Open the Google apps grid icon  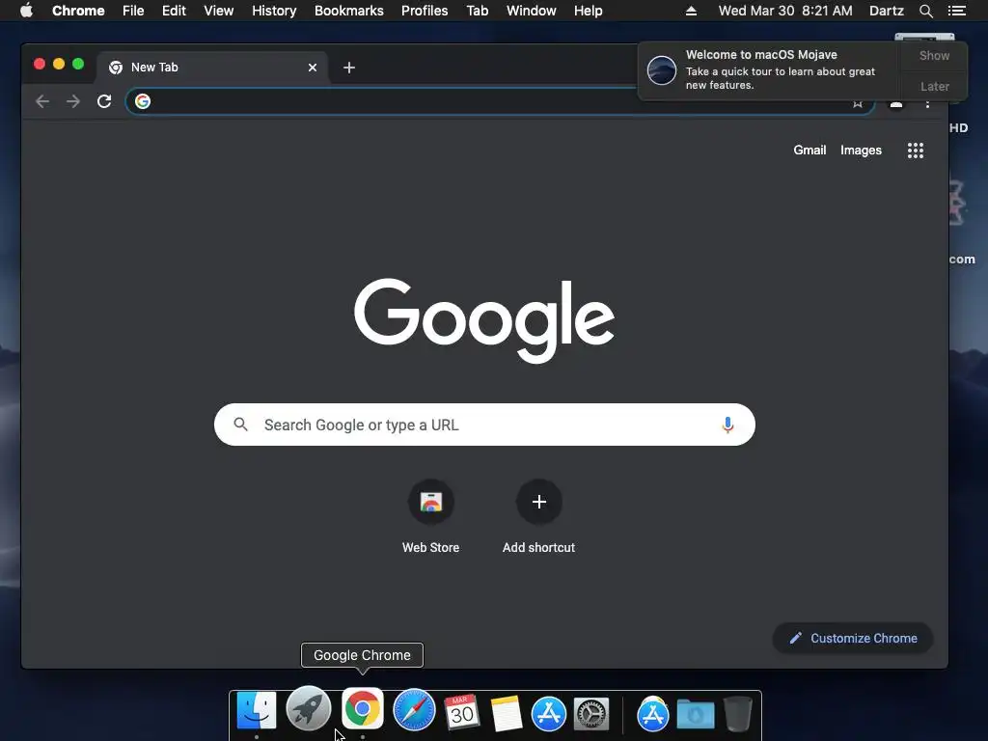pos(915,150)
